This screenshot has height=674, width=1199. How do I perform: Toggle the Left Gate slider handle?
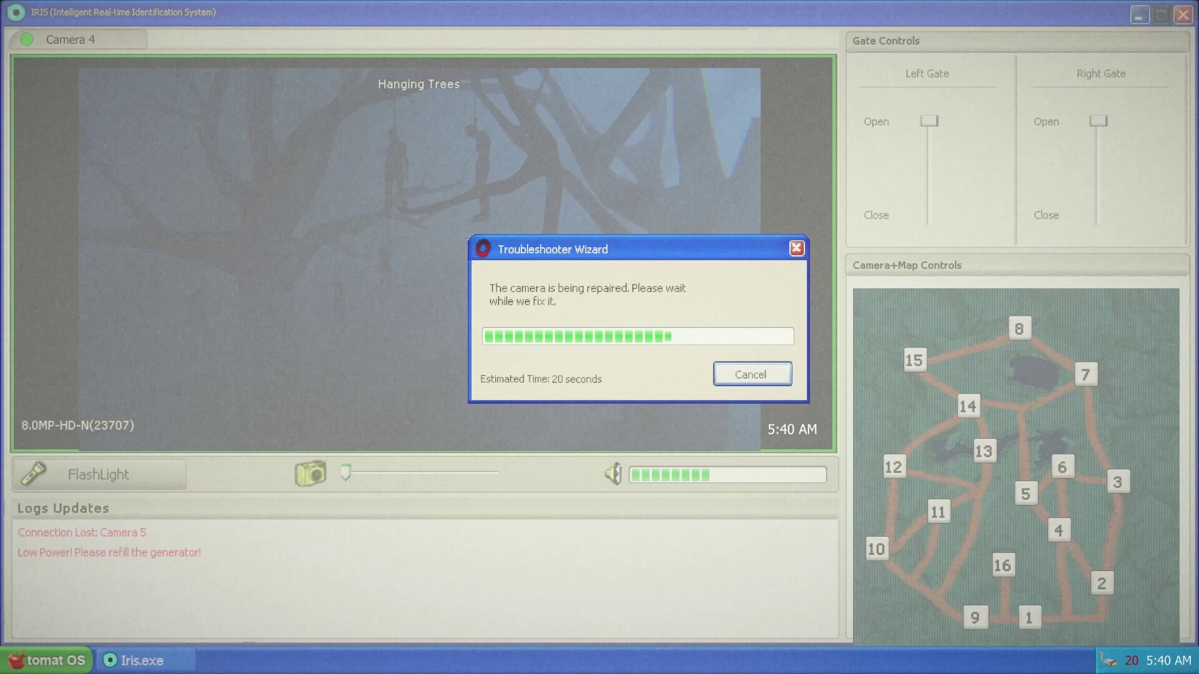pos(929,120)
